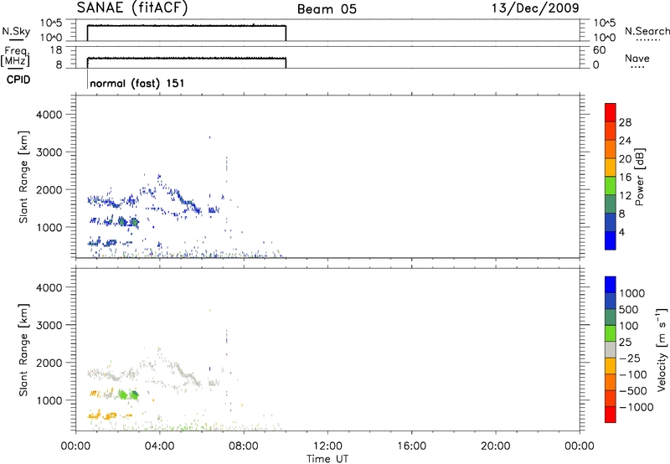Click the Time UT axis title
This screenshot has height=464, width=670.
click(x=327, y=459)
